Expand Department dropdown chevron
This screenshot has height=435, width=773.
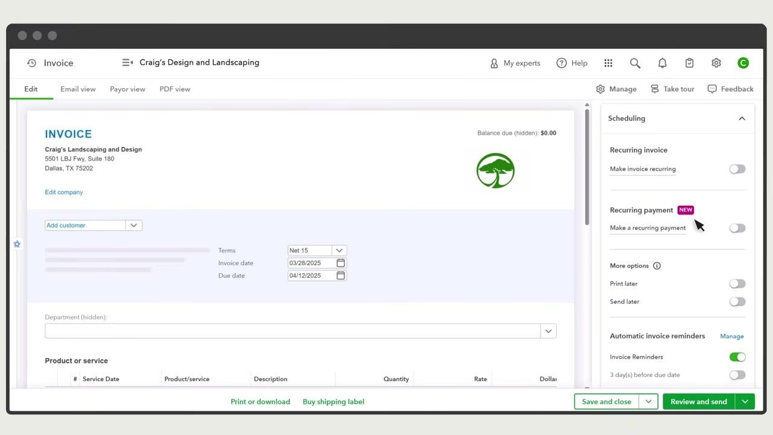pyautogui.click(x=548, y=331)
